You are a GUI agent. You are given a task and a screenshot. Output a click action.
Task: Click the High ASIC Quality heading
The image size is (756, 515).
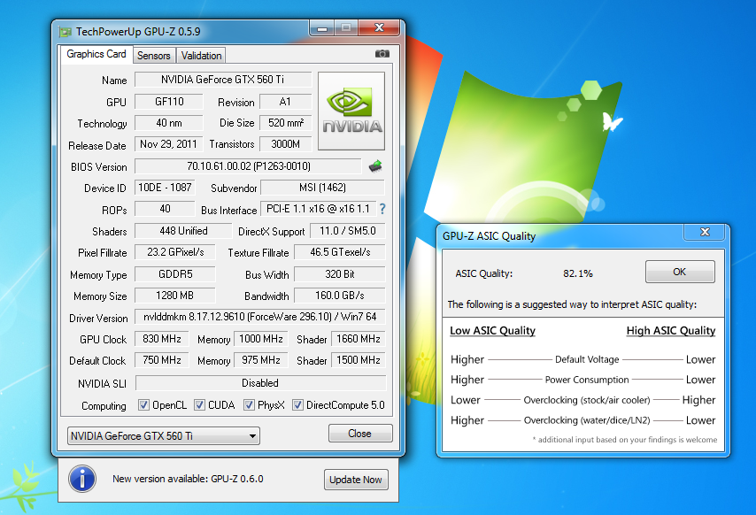coord(671,330)
